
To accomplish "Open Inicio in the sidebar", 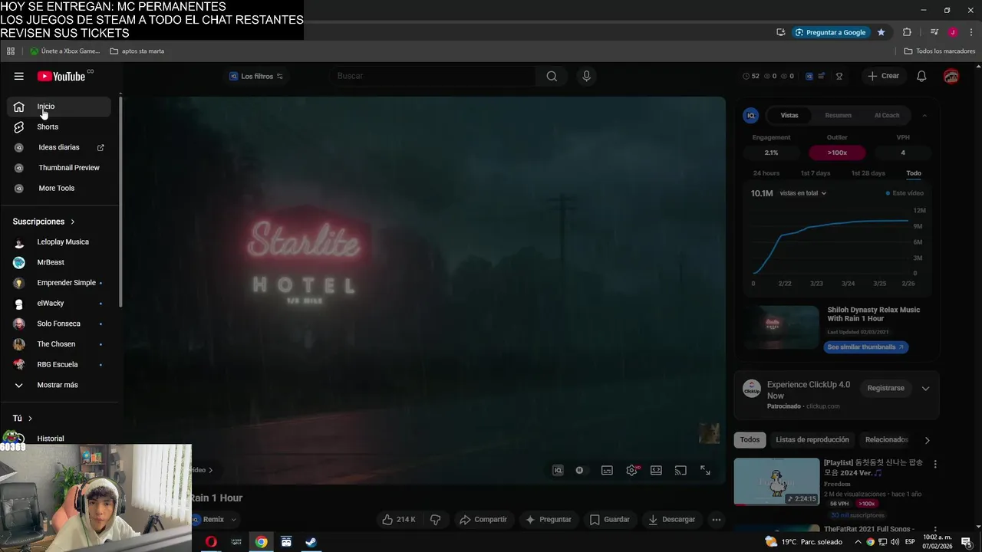I will point(59,107).
